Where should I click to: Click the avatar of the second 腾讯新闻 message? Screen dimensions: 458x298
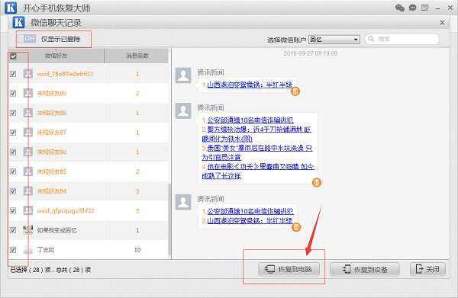pos(183,111)
